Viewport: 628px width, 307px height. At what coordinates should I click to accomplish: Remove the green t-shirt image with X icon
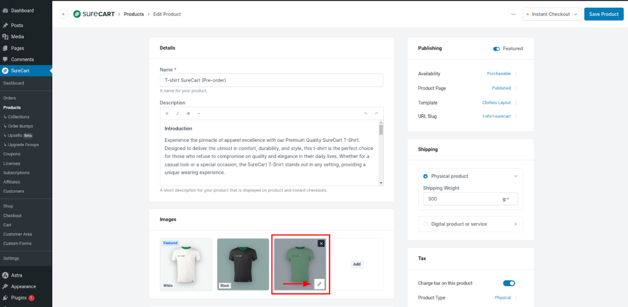(321, 243)
